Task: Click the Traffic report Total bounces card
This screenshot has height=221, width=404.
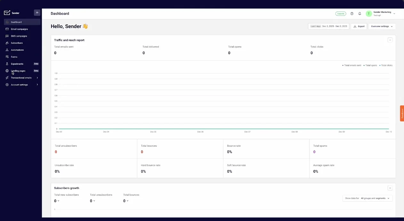Action: [x=180, y=149]
